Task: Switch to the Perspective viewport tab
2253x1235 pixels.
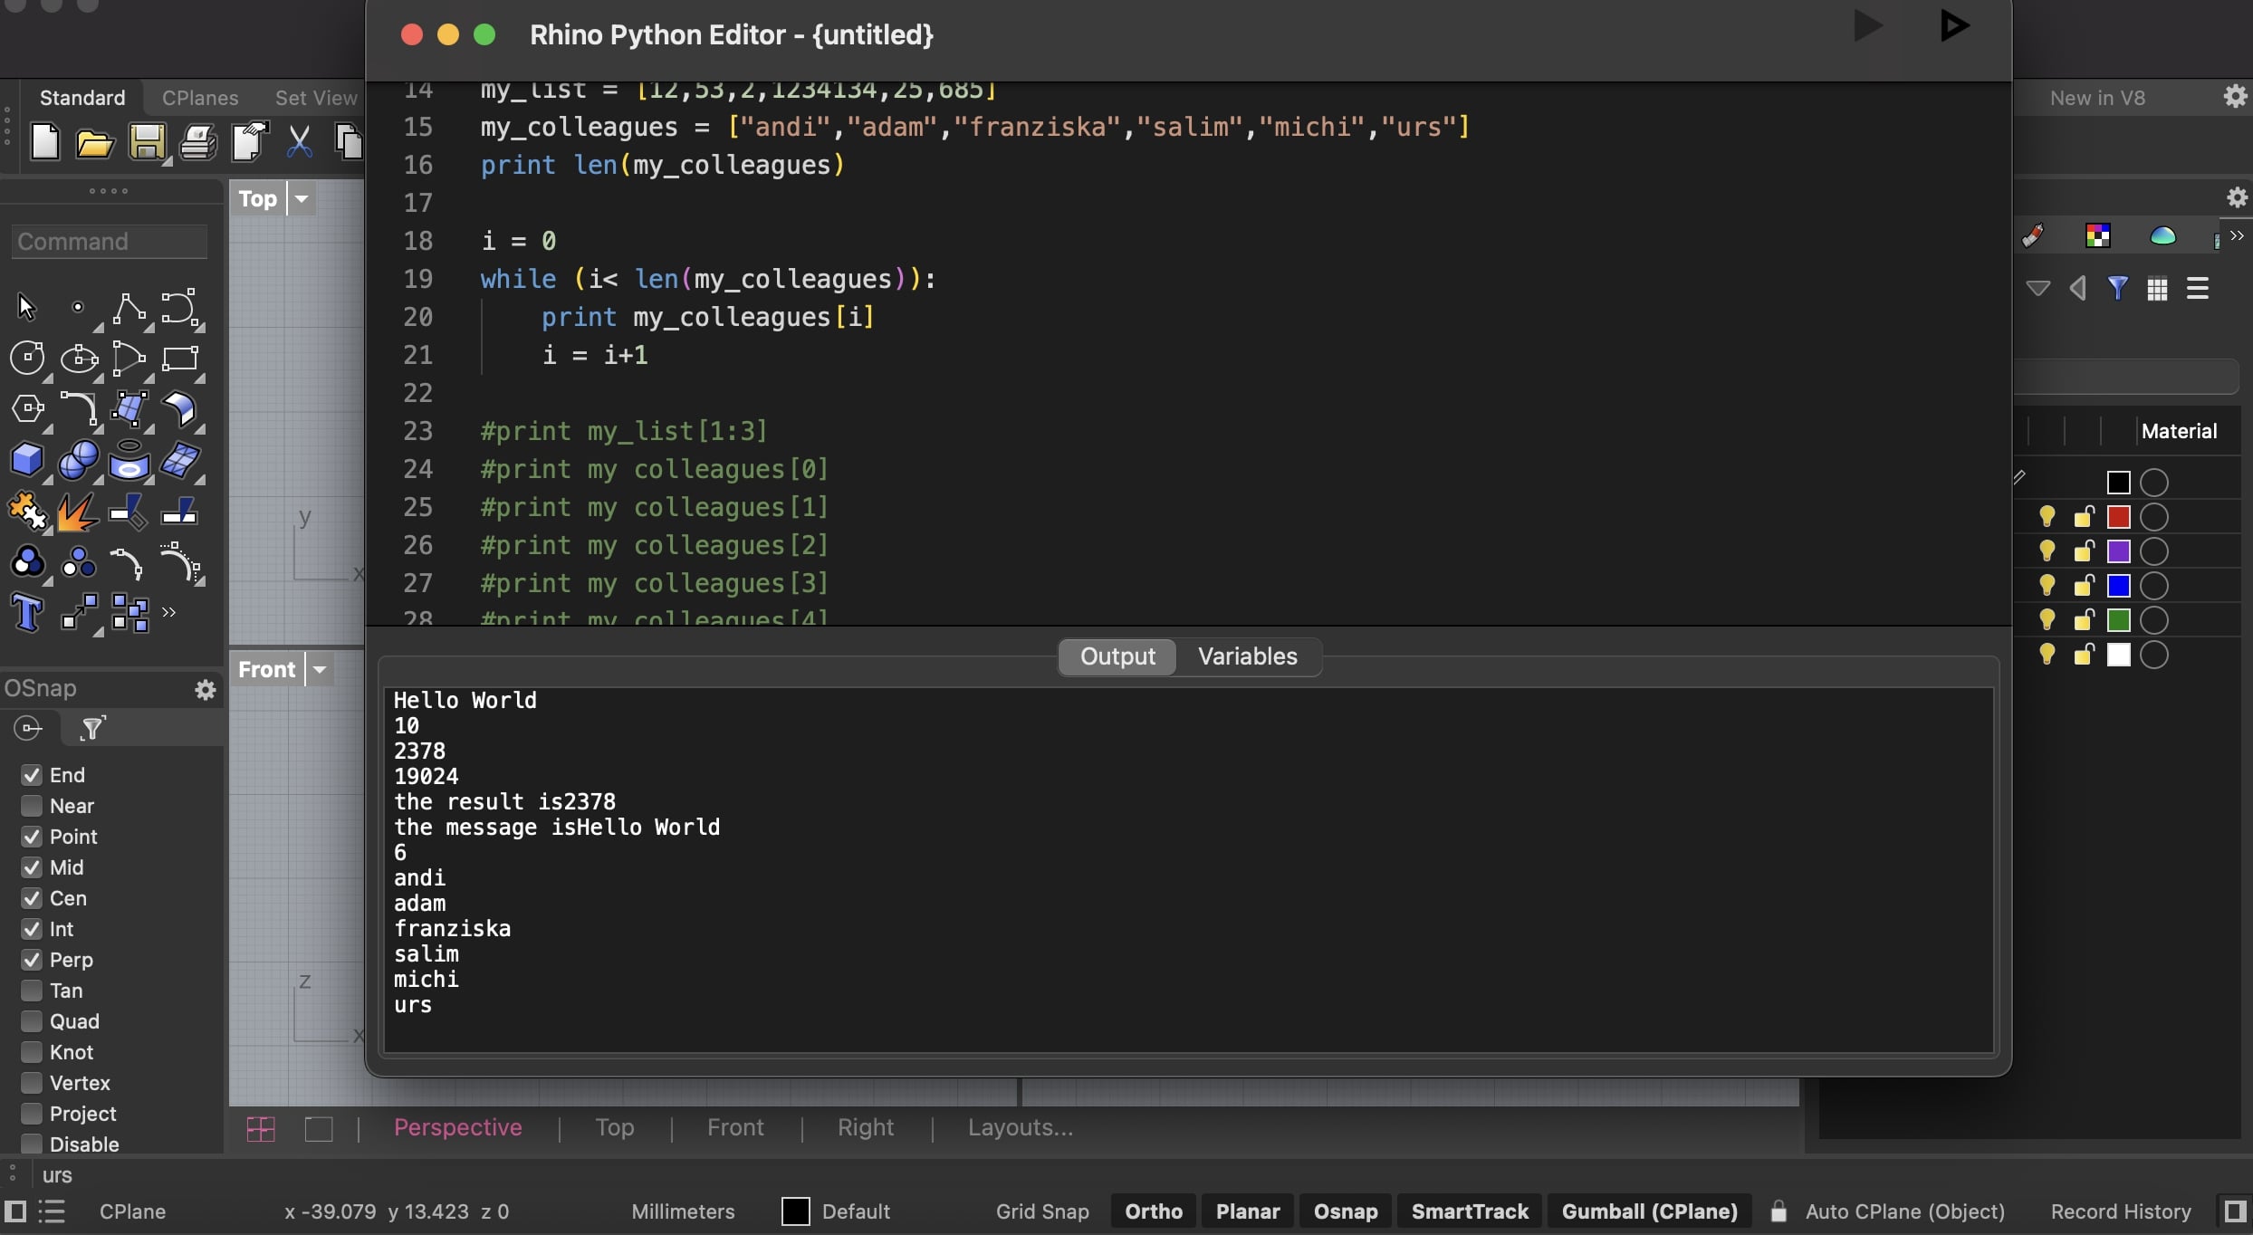Action: coord(458,1128)
